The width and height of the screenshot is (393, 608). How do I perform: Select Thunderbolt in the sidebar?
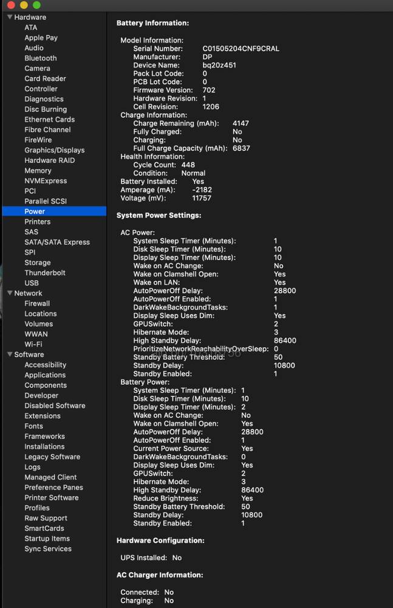tap(44, 272)
